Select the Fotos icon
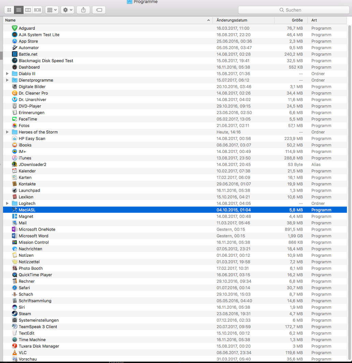 (x=15, y=125)
